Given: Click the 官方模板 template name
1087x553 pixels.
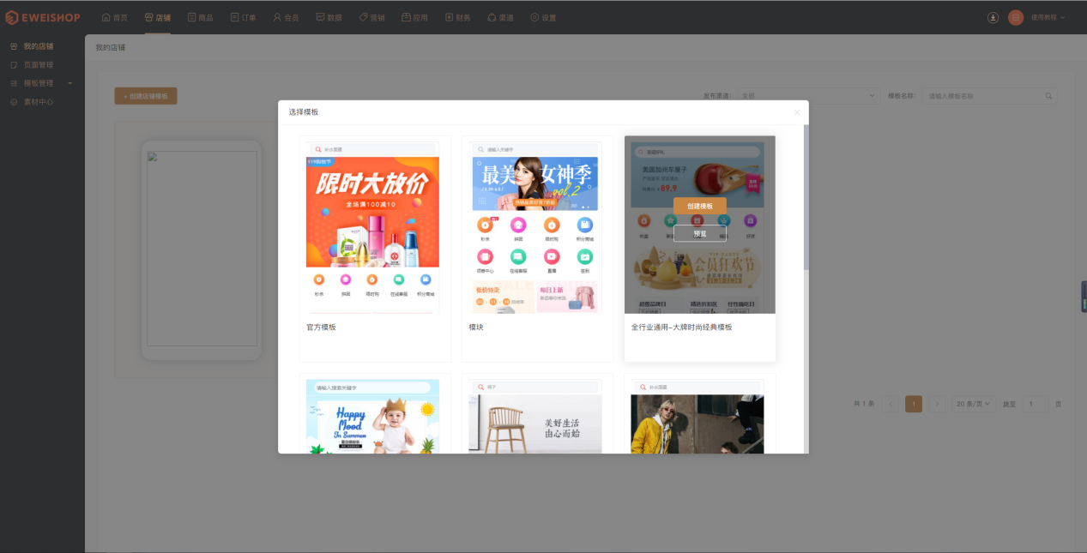Looking at the screenshot, I should click(x=321, y=328).
